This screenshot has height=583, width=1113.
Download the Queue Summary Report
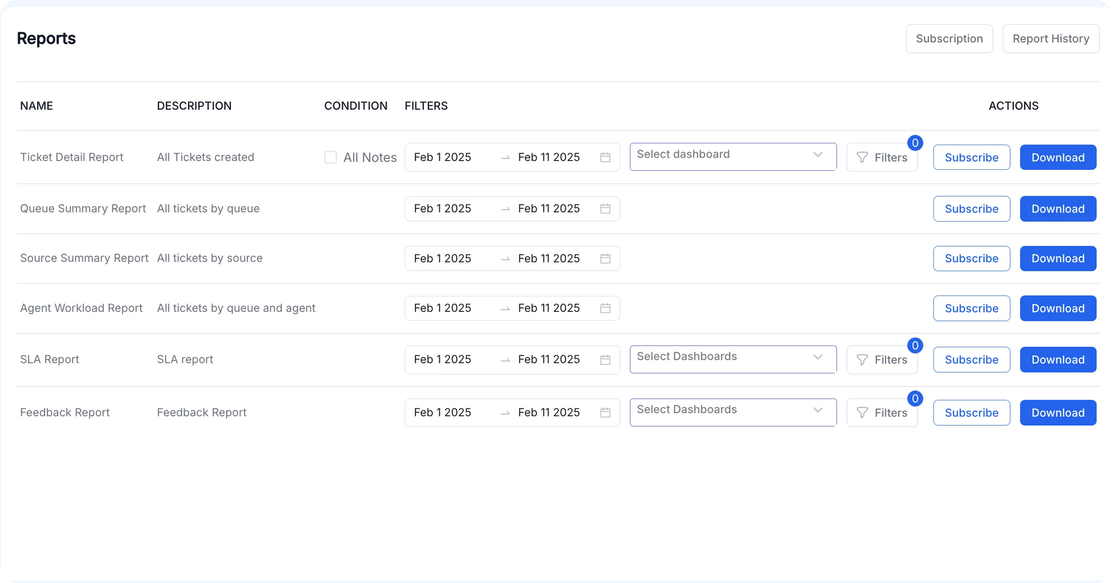point(1058,209)
